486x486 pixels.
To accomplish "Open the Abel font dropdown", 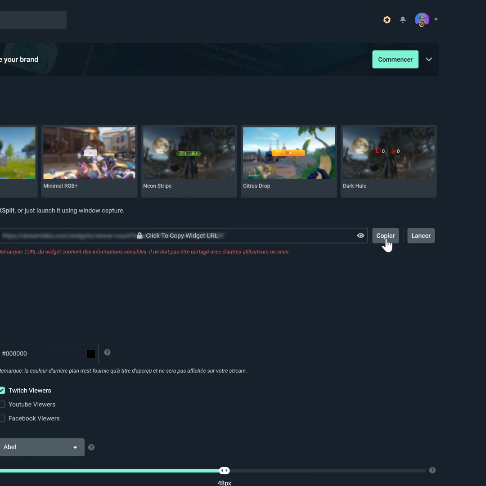I will click(40, 447).
